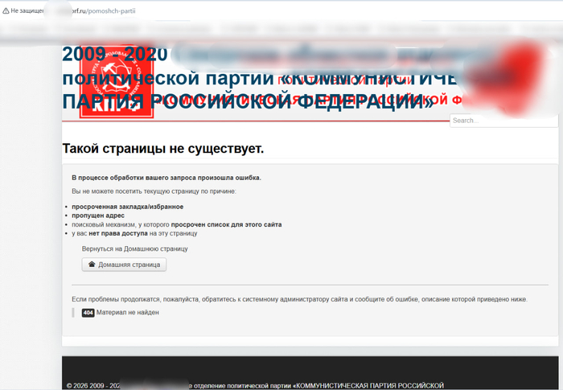
Task: Click the footer copyright text © 2026 2009
Action: pos(255,386)
